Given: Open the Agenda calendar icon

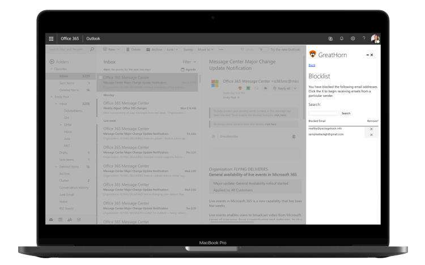Looking at the screenshot, I should click(182, 70).
